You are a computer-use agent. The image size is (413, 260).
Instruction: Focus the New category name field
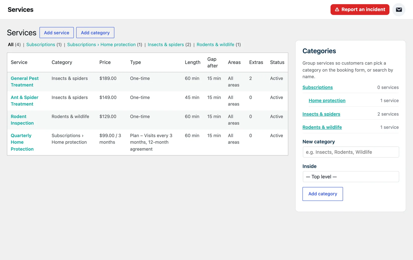point(351,152)
